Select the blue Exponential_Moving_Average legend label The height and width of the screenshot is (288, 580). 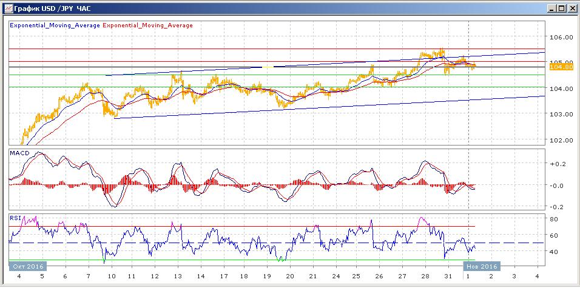[x=55, y=25]
